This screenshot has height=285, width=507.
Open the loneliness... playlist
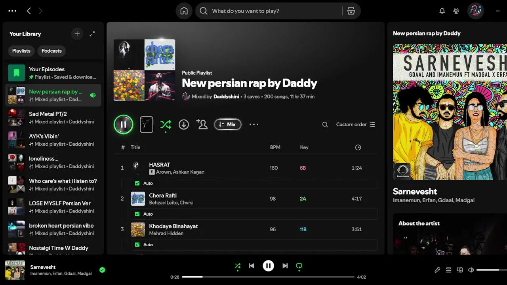[53, 162]
